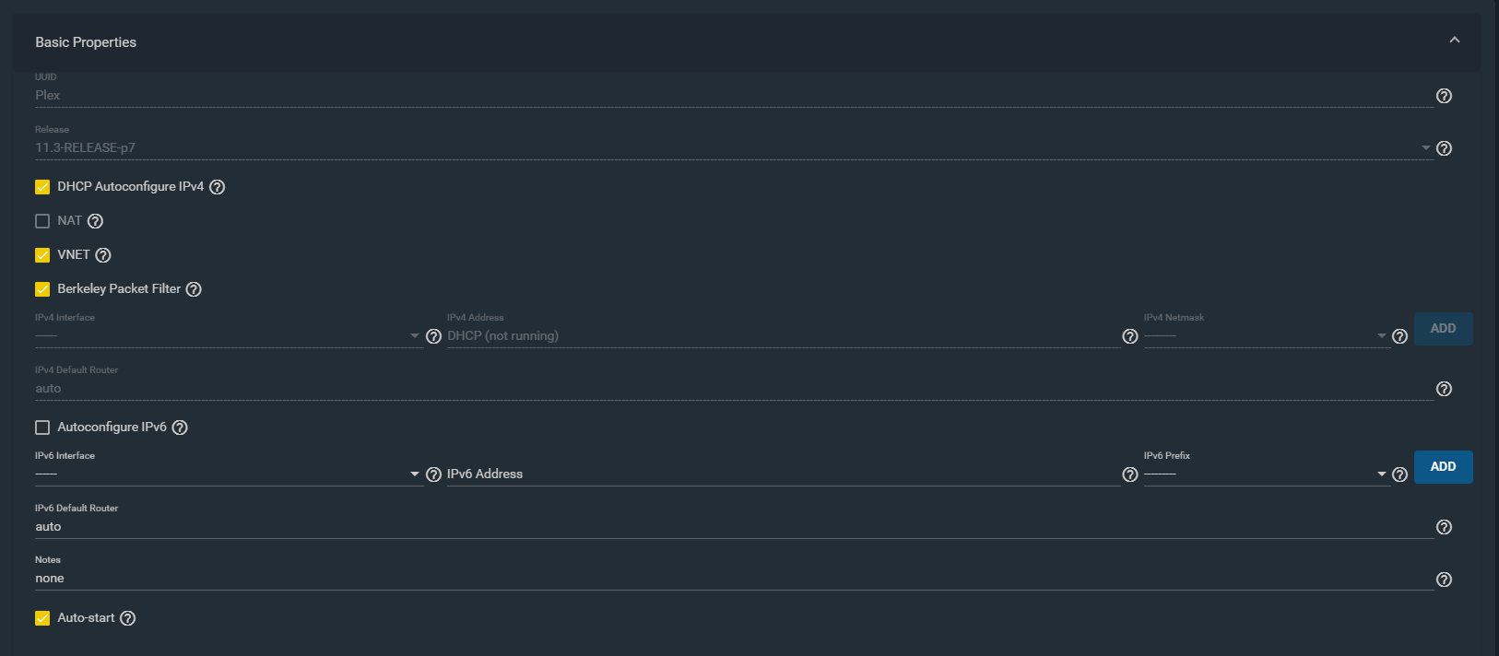The height and width of the screenshot is (656, 1499).
Task: Open the IPv6 Interface dropdown
Action: (x=227, y=474)
